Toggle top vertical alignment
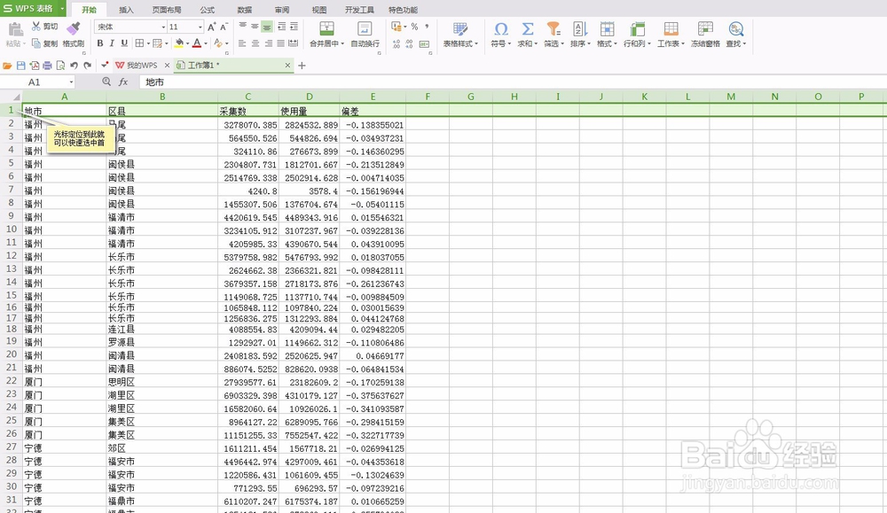 coord(243,26)
